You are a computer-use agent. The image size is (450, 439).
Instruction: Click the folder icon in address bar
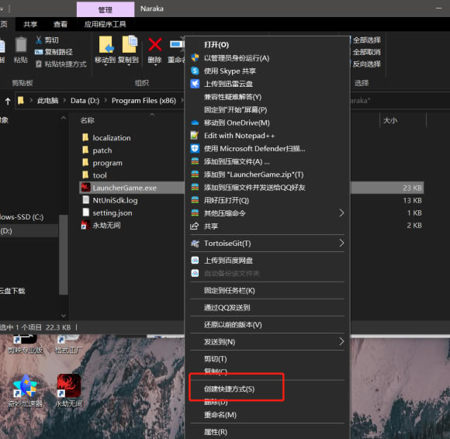[21, 100]
